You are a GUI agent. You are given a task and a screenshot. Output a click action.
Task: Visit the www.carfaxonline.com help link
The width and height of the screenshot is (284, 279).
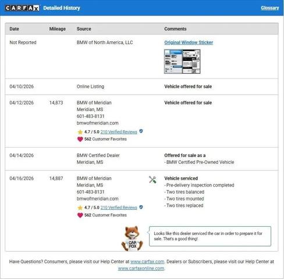141,269
